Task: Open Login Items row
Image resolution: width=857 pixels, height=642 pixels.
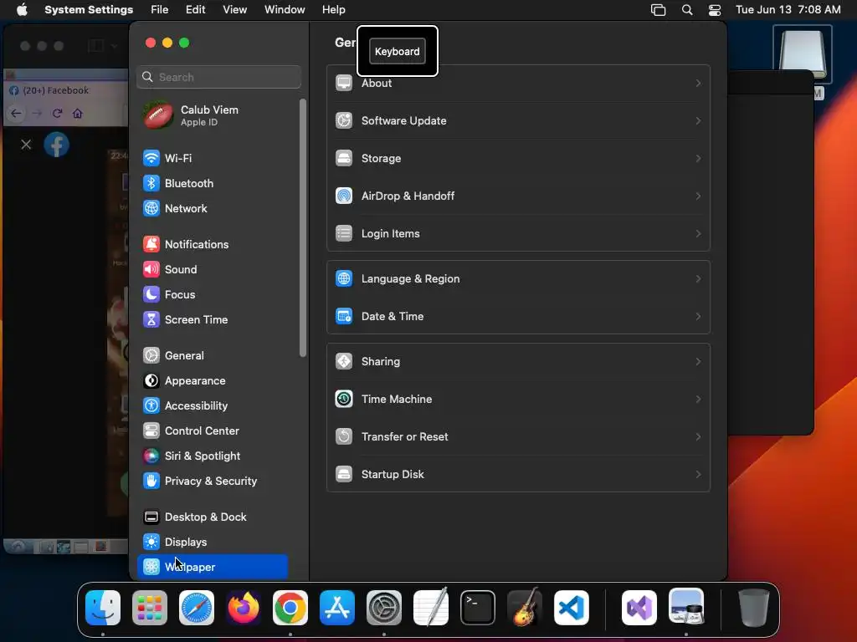Action: [x=518, y=234]
